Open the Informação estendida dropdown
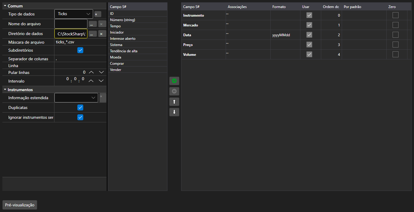 tap(76, 98)
